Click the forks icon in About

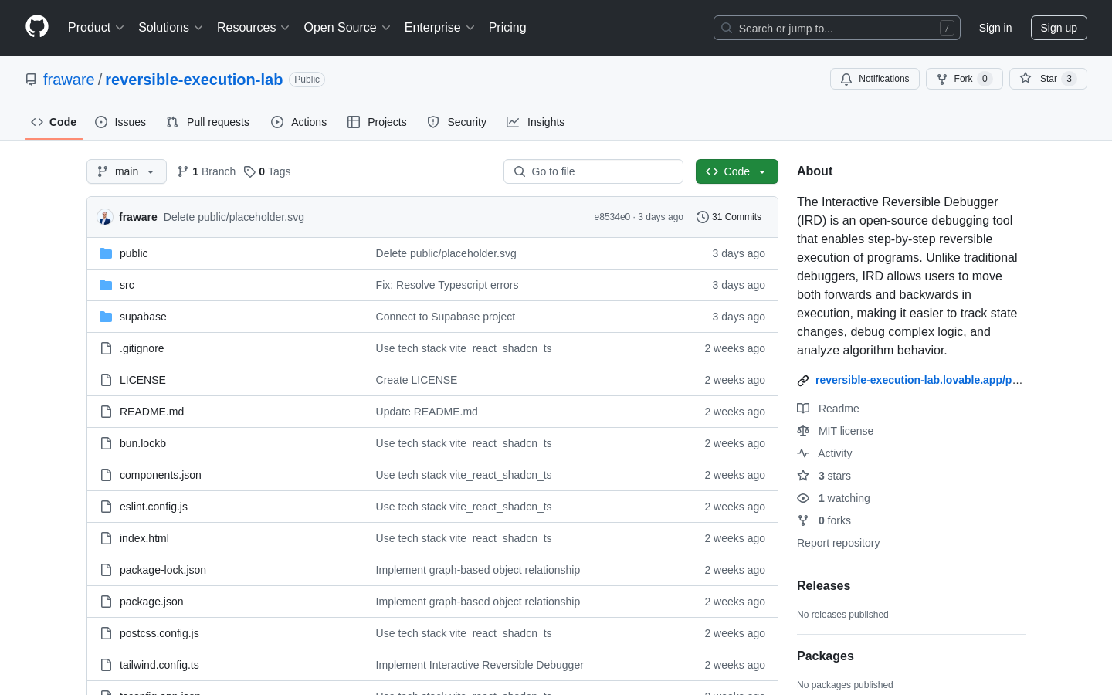coord(803,520)
